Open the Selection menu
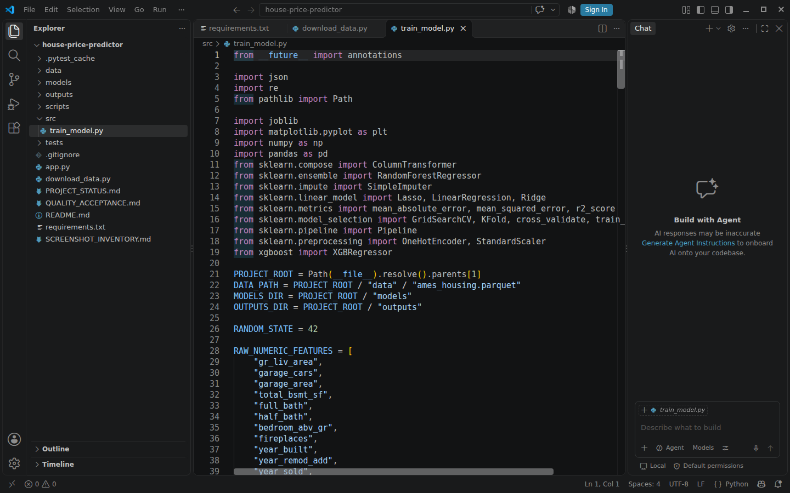Image resolution: width=790 pixels, height=493 pixels. pyautogui.click(x=83, y=10)
